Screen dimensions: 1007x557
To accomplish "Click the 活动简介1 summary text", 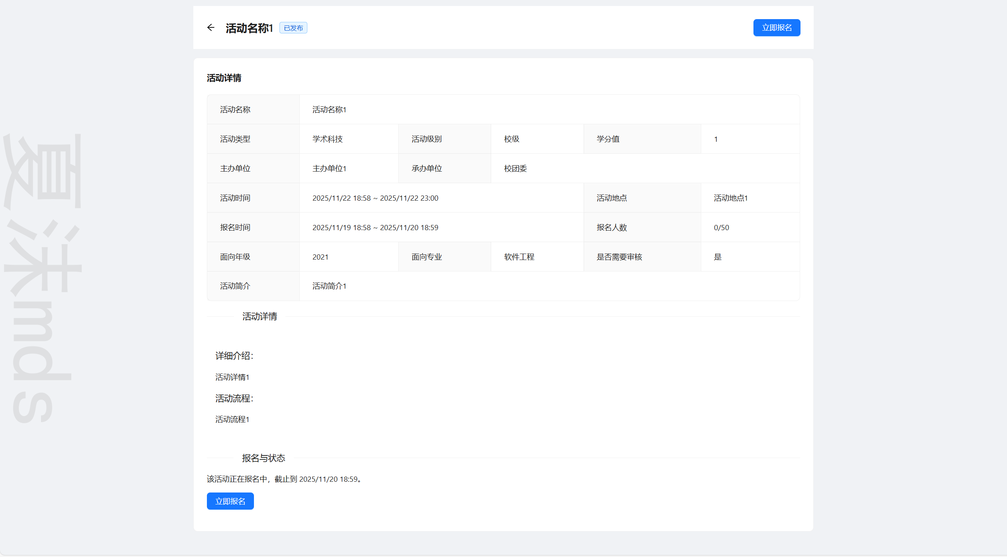I will pos(329,286).
